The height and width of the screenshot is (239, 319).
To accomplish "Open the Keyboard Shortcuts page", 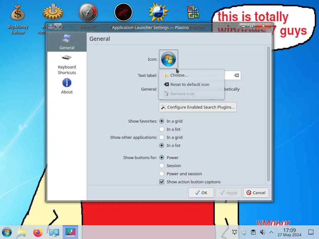I will (67, 65).
